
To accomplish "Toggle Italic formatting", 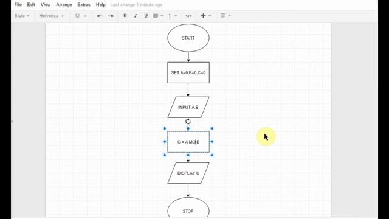I will click(x=136, y=16).
